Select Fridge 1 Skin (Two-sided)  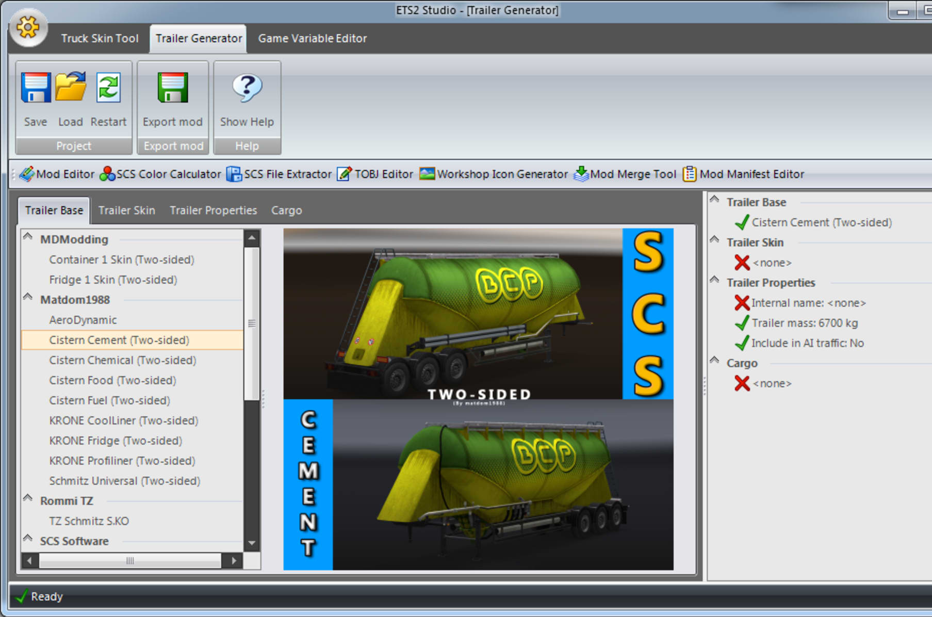click(x=113, y=280)
